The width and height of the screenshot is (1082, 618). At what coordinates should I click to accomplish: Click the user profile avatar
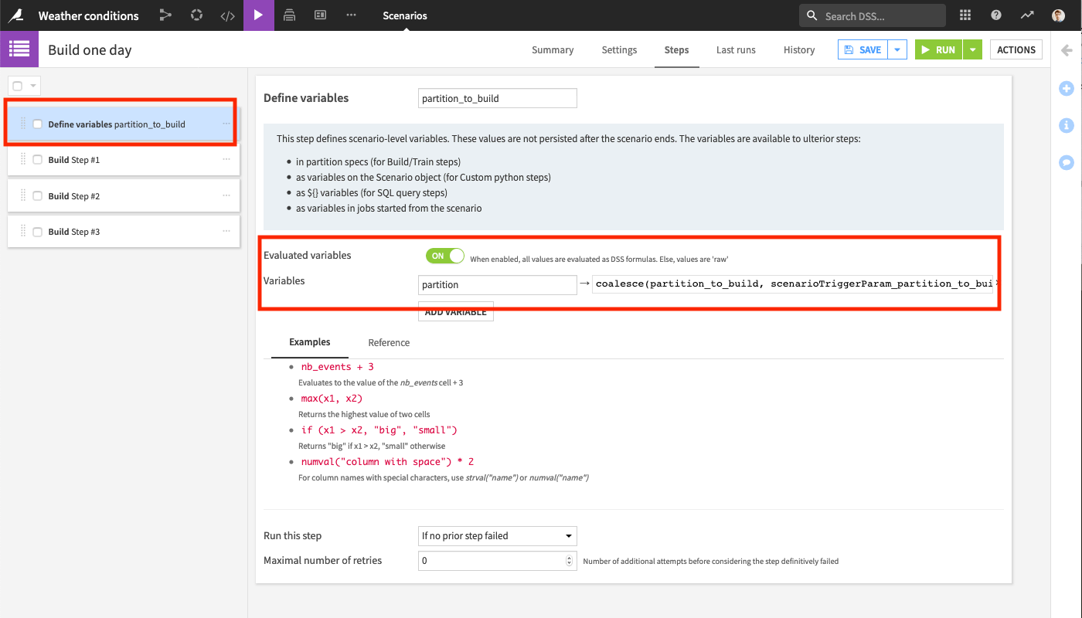(1058, 15)
